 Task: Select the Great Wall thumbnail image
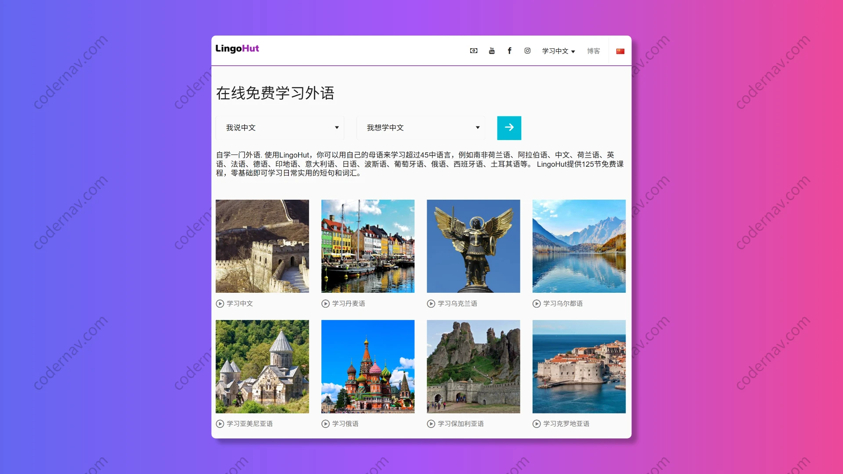pyautogui.click(x=262, y=246)
